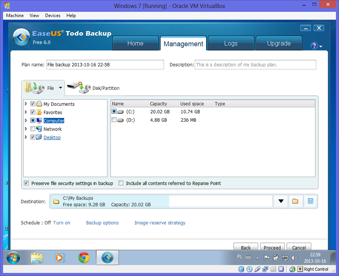Viewport: 339px width, 276px height.
Task: Open the File backup type dropdown arrow
Action: click(60, 88)
